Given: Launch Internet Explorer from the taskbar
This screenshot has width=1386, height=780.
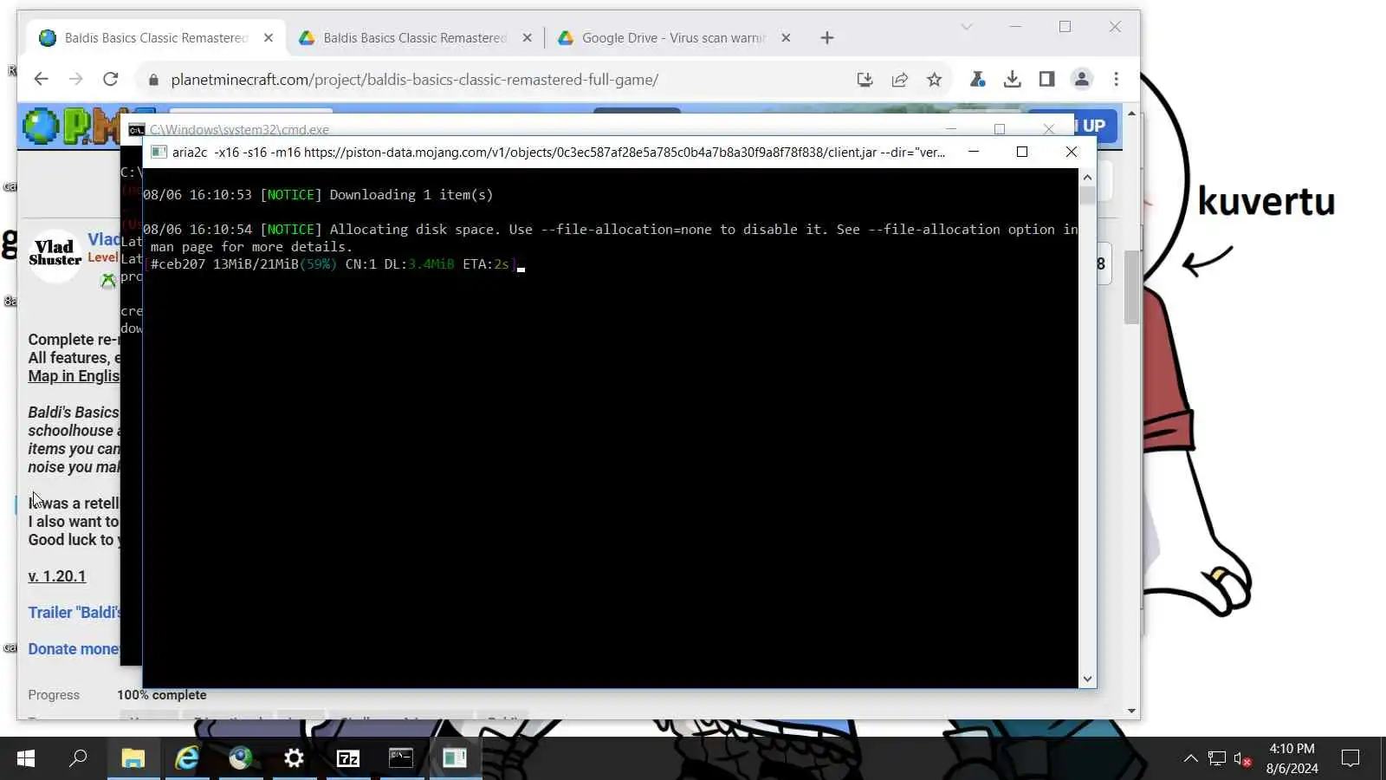Looking at the screenshot, I should [186, 759].
